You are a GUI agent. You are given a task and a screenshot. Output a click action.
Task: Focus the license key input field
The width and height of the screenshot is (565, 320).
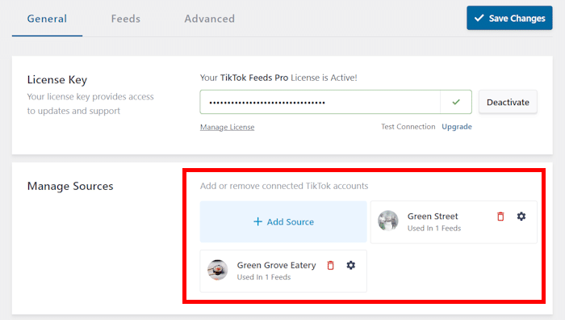pyautogui.click(x=320, y=102)
